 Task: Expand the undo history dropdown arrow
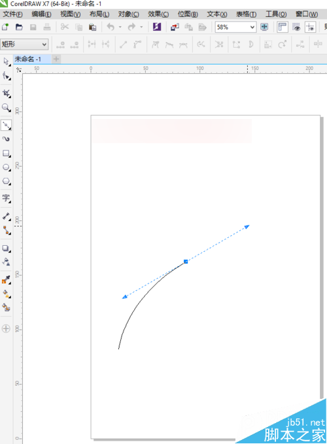(x=120, y=27)
